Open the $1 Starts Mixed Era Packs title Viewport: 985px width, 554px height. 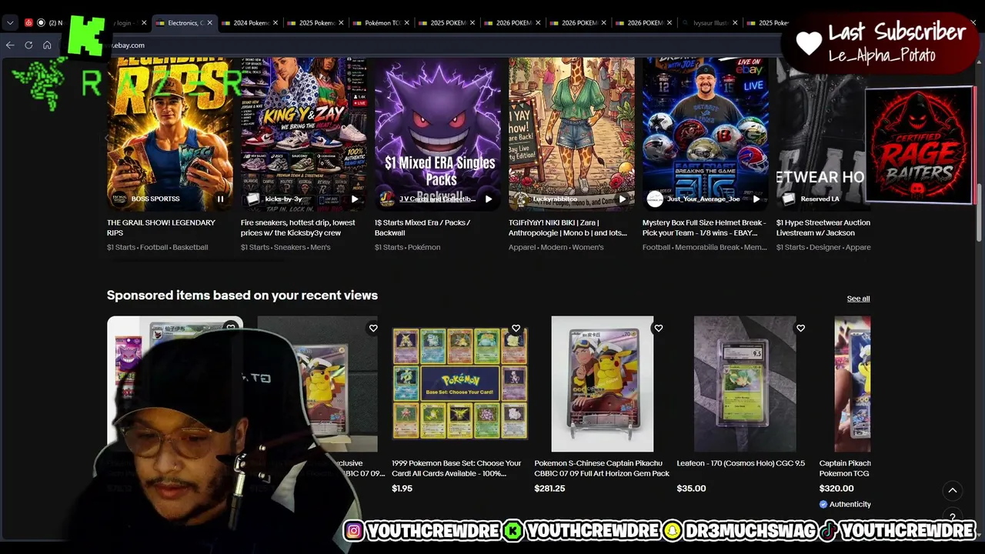coord(422,228)
